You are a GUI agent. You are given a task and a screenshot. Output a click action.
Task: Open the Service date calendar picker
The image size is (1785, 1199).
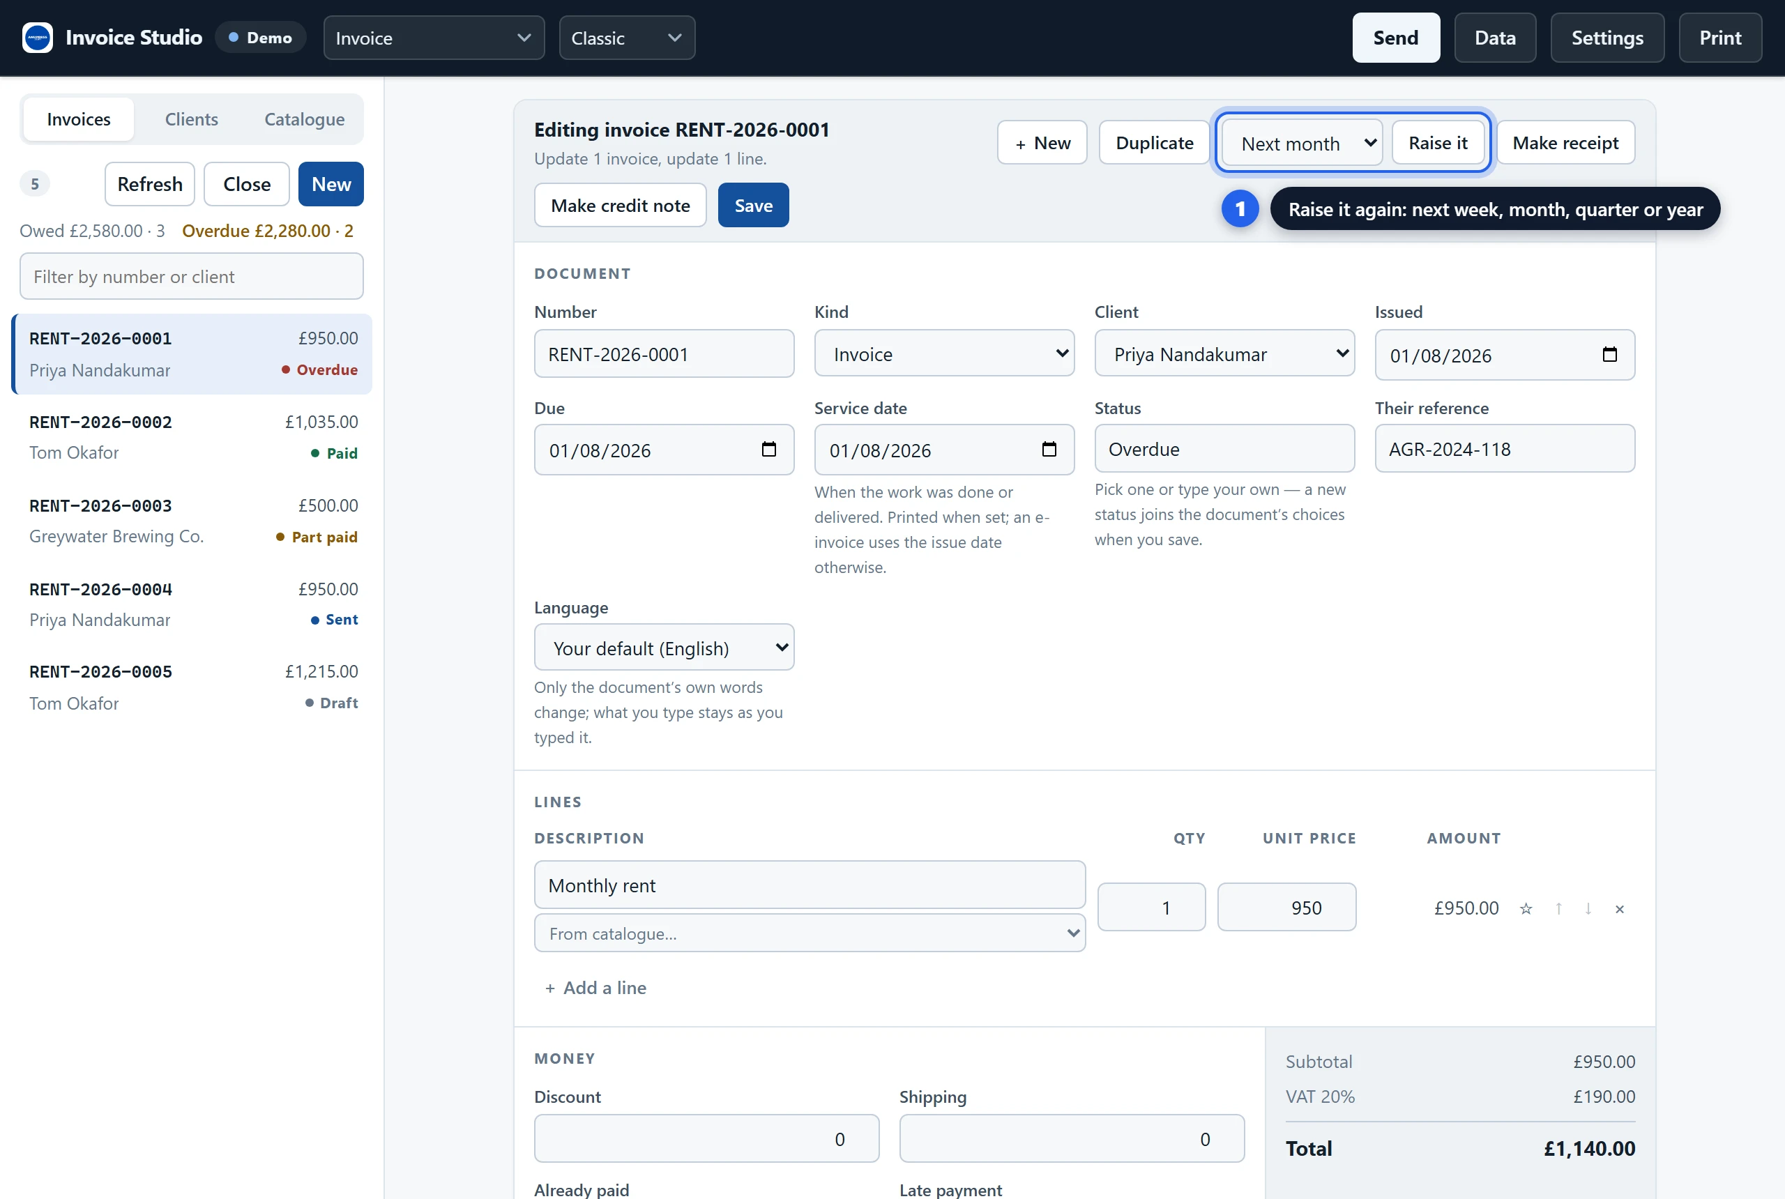(x=1049, y=450)
